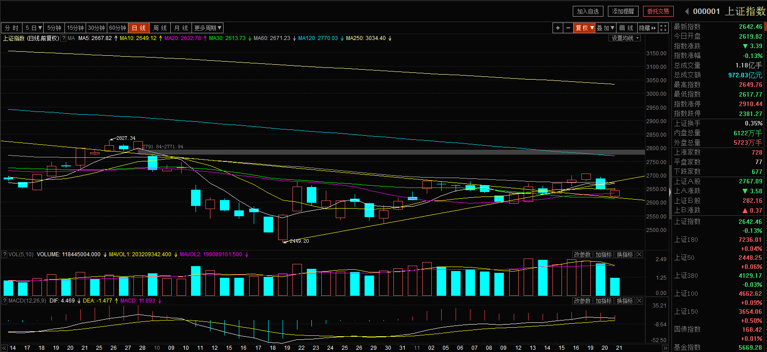Open the 设置均线 dropdown

pos(624,38)
